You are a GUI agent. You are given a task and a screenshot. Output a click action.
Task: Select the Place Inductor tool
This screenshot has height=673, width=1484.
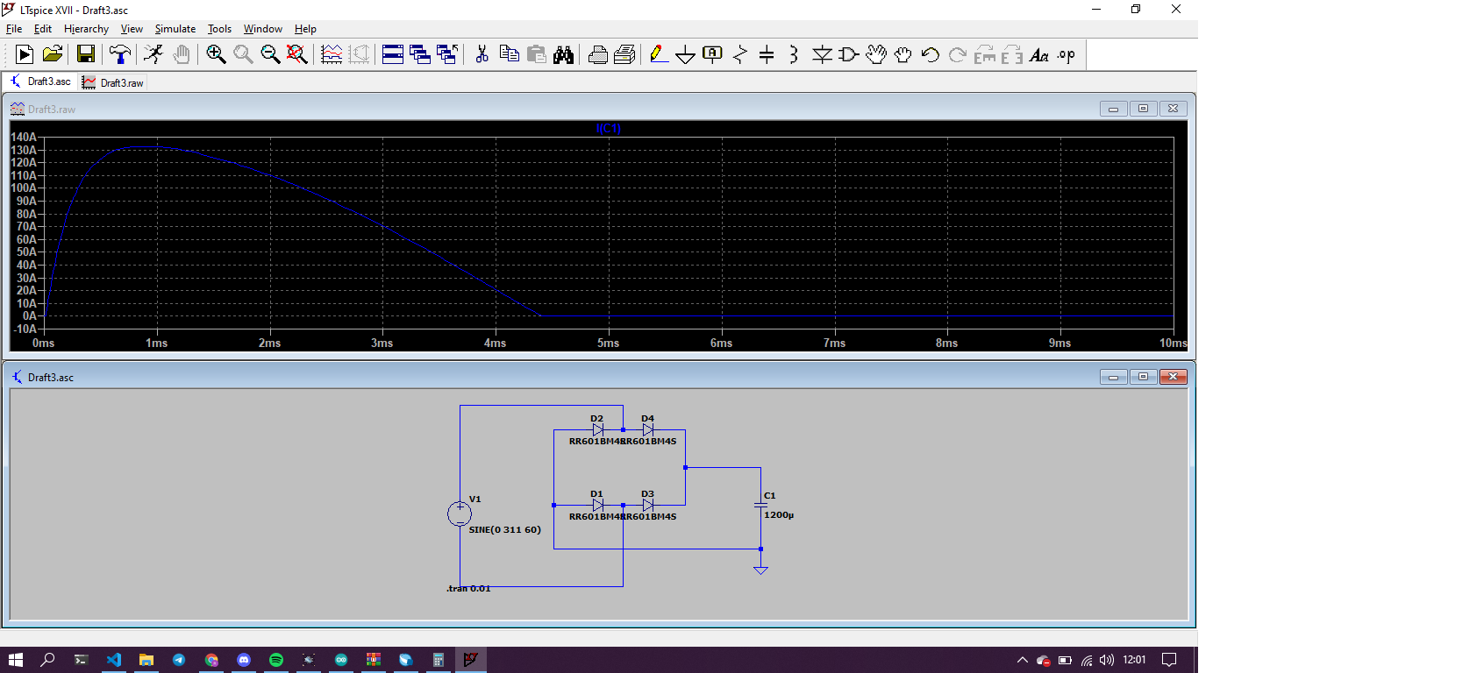[794, 54]
